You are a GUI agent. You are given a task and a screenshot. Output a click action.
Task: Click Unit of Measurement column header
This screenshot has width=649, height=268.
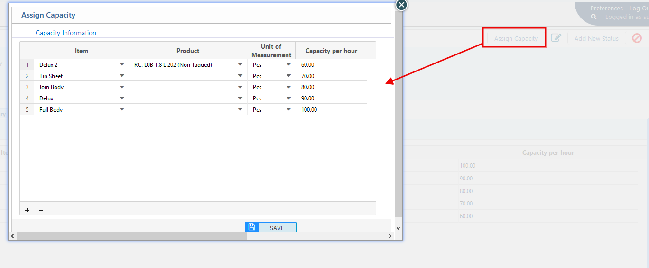click(x=271, y=51)
